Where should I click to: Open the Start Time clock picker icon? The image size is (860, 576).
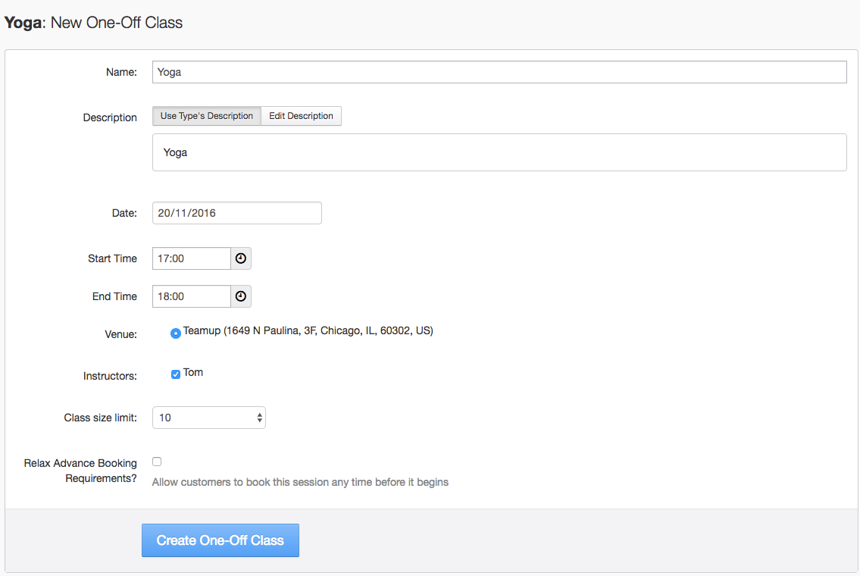coord(241,258)
